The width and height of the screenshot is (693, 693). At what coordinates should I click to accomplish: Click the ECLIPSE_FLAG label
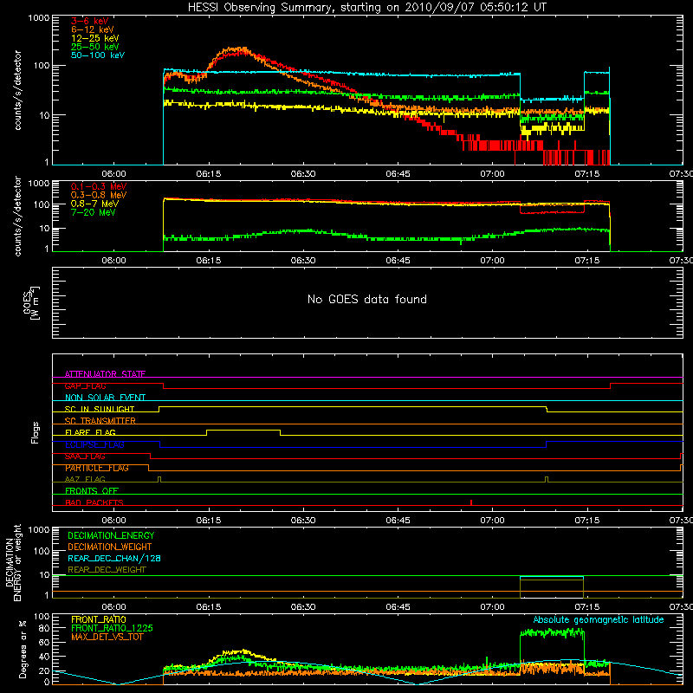pos(94,444)
